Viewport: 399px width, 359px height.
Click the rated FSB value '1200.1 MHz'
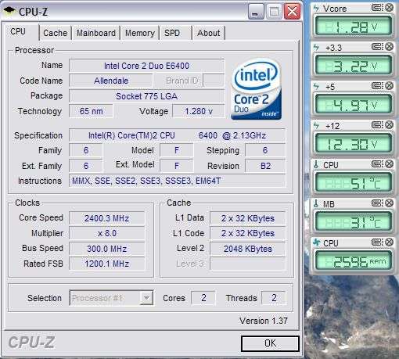click(x=106, y=264)
